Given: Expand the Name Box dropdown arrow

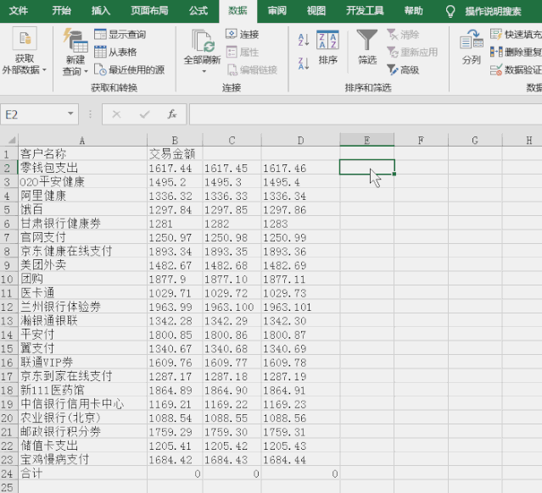Looking at the screenshot, I should [70, 114].
